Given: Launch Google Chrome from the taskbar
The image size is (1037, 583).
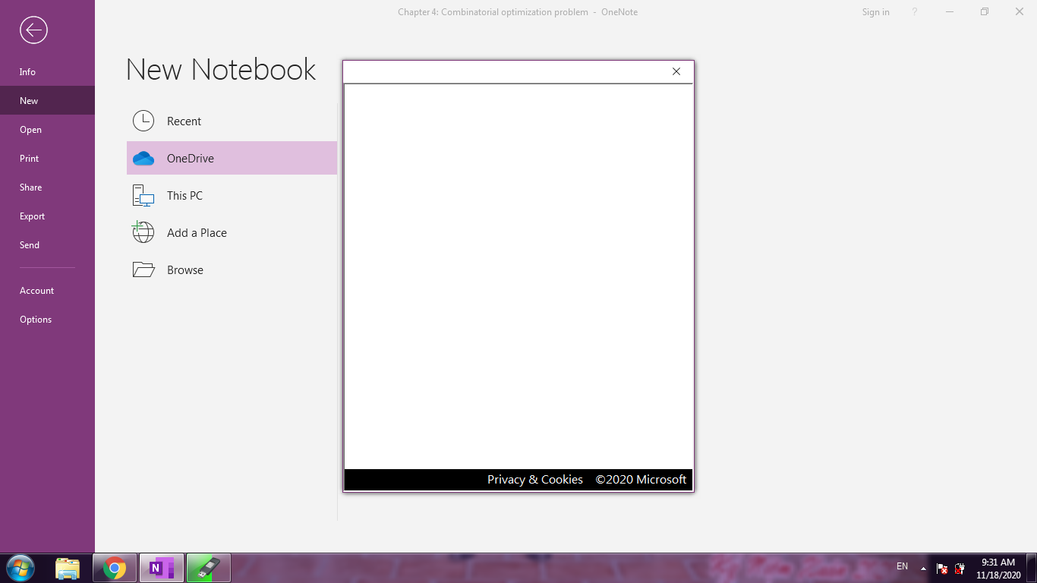Looking at the screenshot, I should (x=115, y=568).
